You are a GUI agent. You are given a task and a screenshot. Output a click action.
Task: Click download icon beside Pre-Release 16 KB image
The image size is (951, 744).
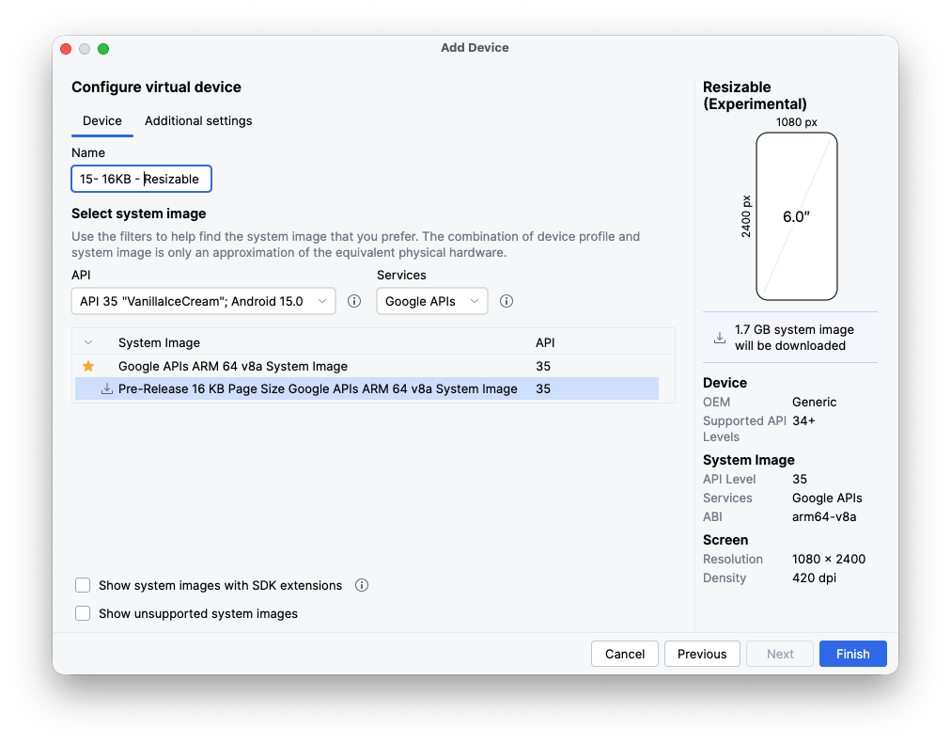pos(106,388)
